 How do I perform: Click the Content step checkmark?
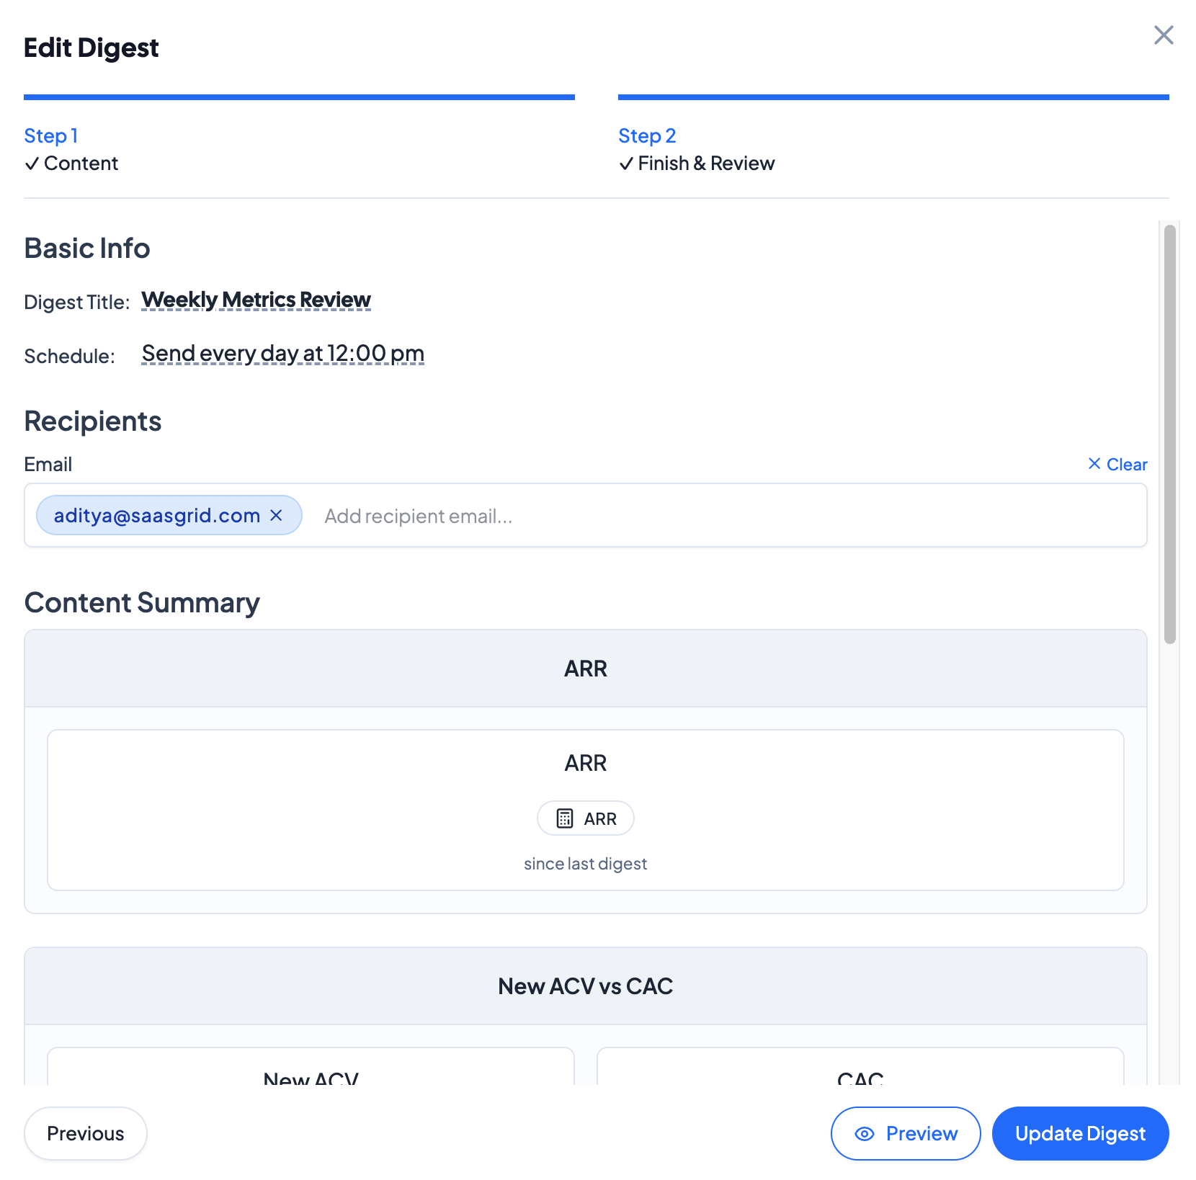[32, 164]
